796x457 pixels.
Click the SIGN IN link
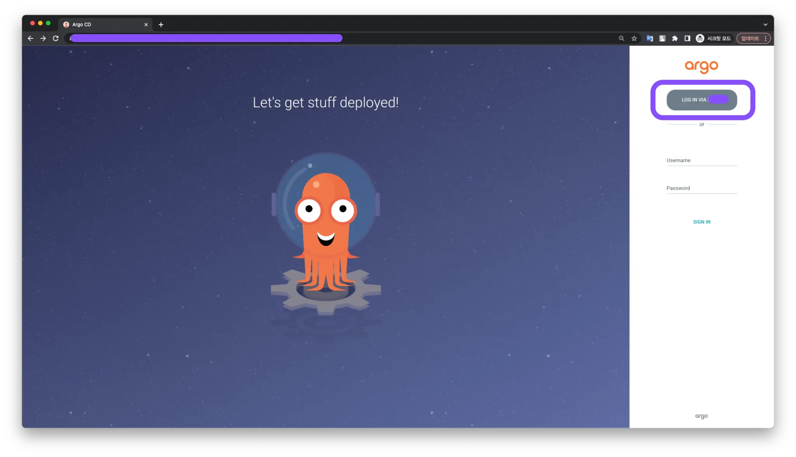[701, 222]
